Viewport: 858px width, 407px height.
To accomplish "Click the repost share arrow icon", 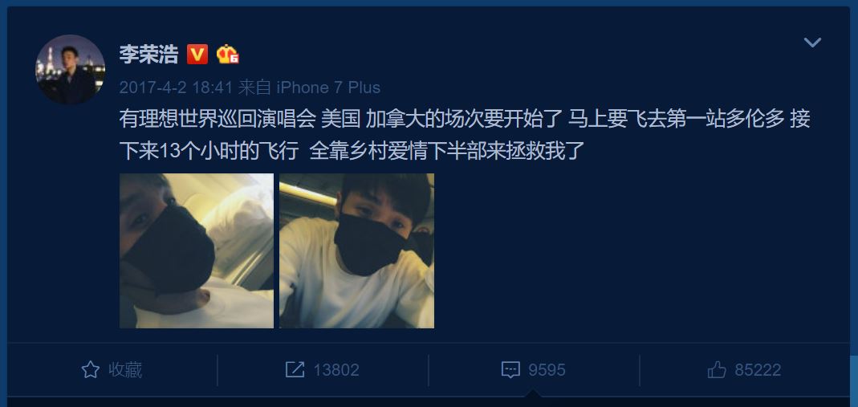I will [x=295, y=370].
